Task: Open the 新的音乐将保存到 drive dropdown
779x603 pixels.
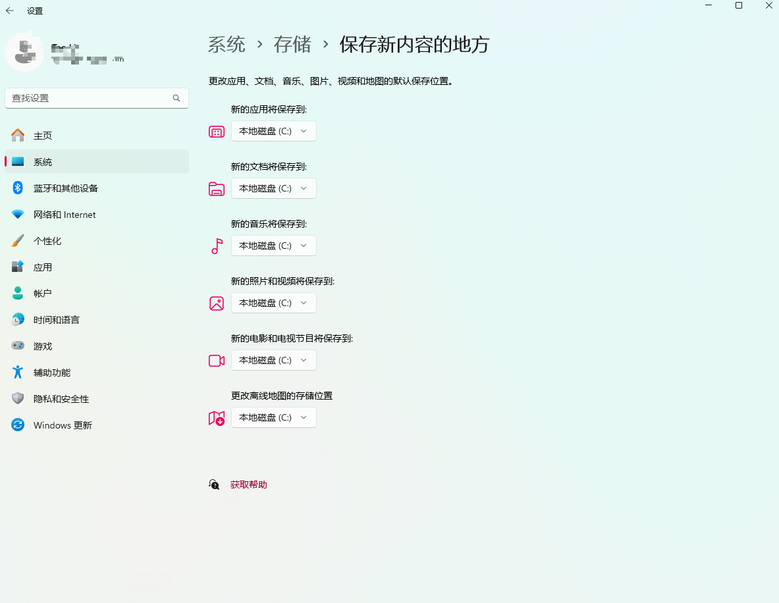Action: click(x=274, y=246)
